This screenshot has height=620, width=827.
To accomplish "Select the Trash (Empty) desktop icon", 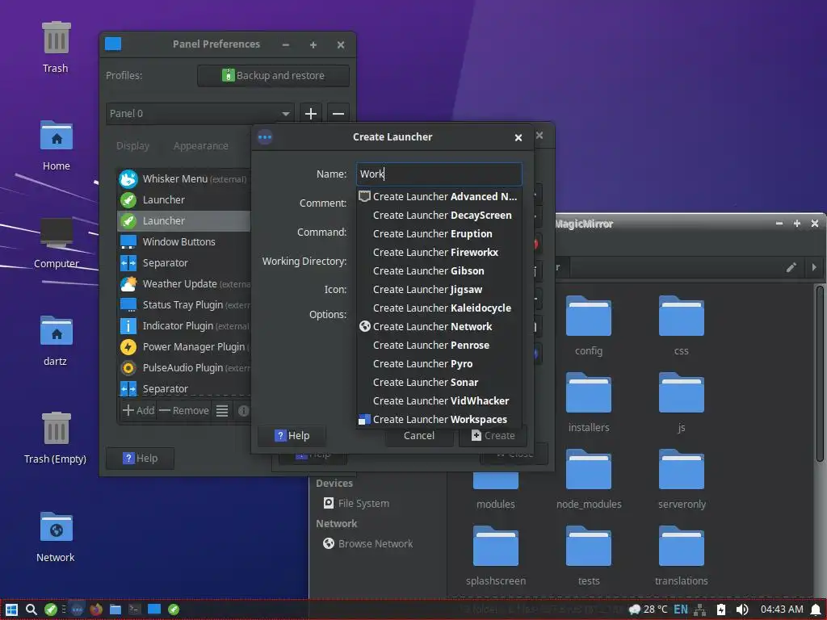I will point(56,438).
